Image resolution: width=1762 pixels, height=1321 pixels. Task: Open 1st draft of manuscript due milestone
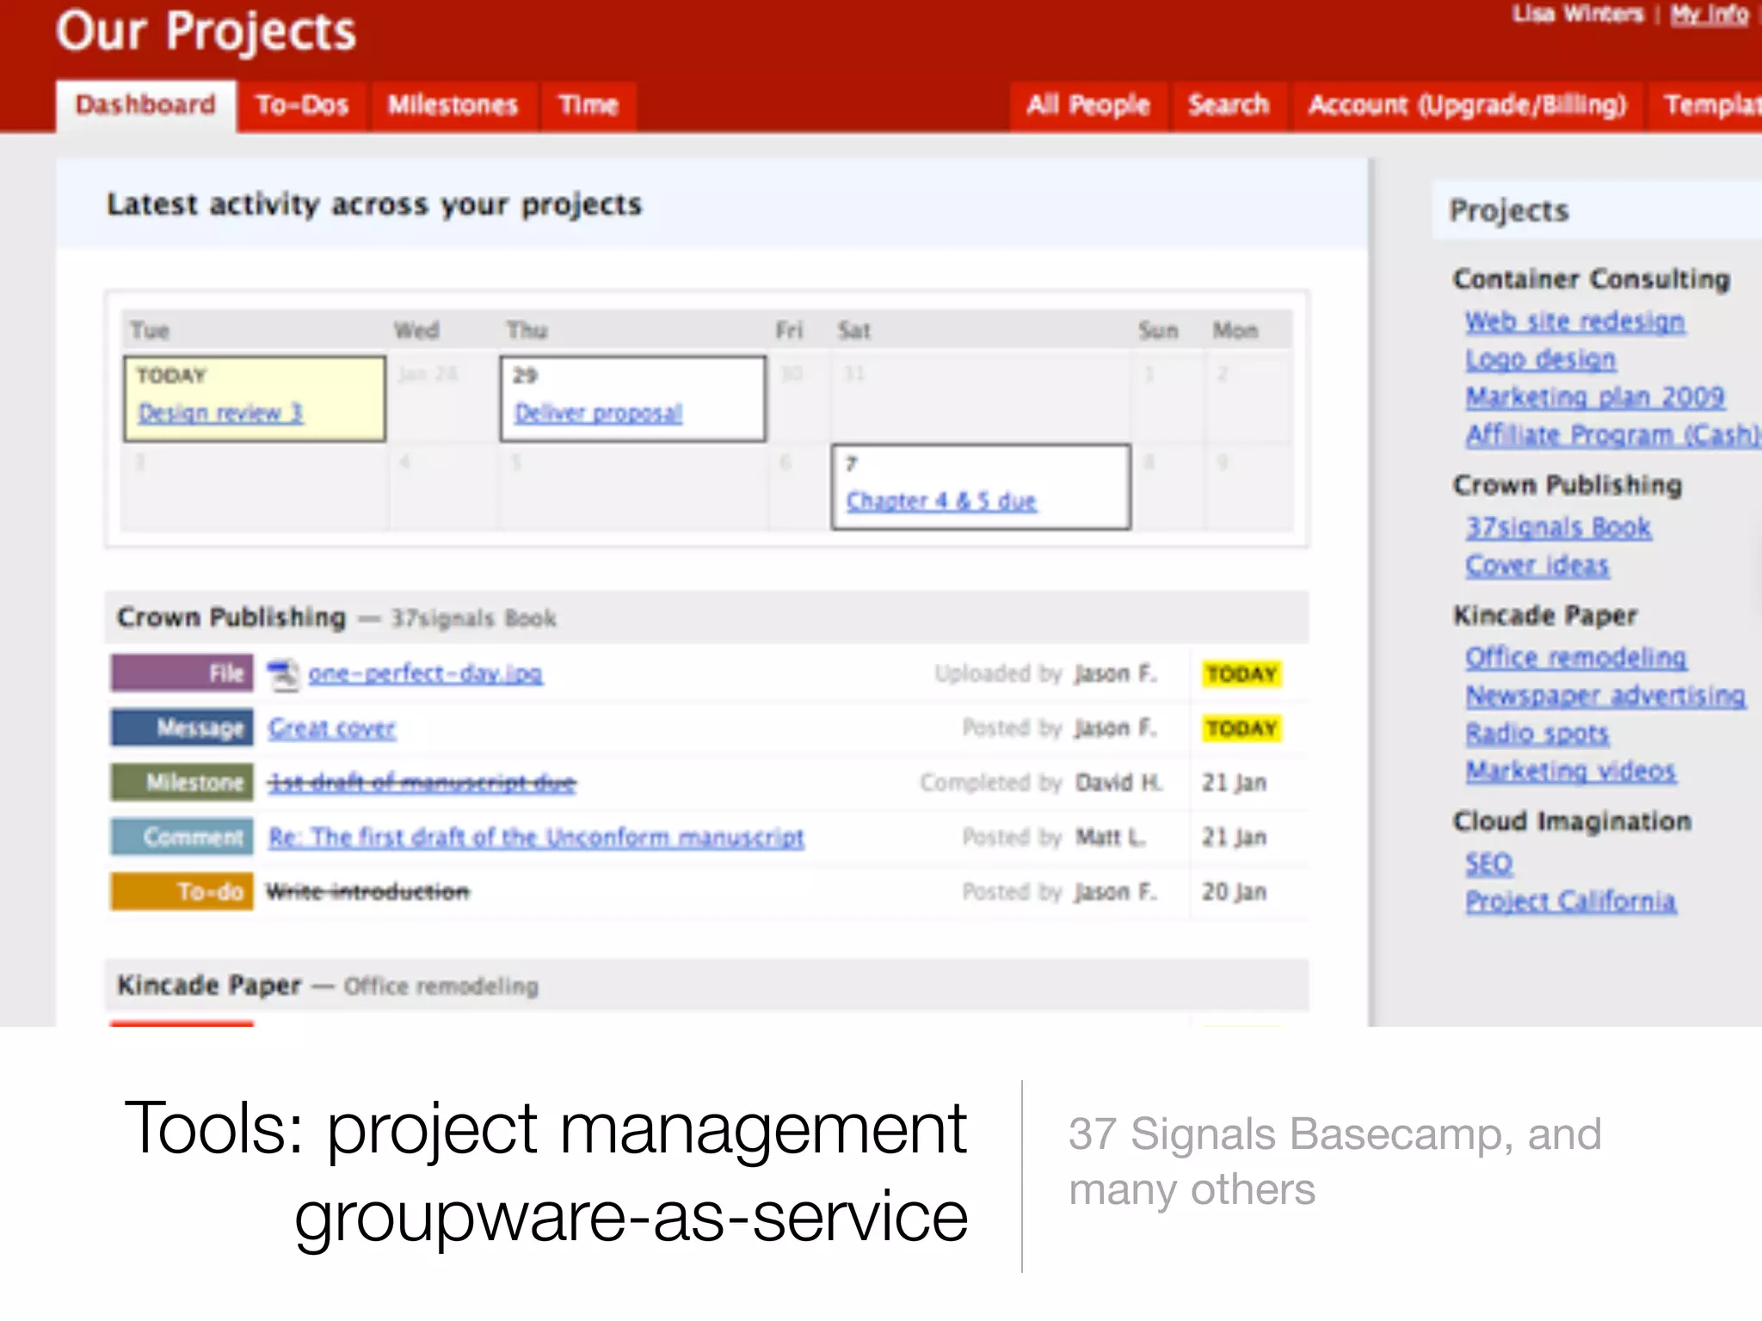pos(422,783)
